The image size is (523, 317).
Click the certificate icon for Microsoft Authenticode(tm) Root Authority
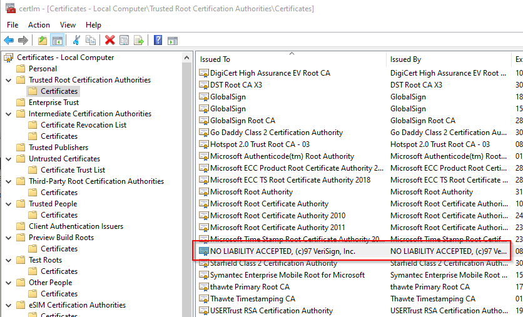[204, 156]
